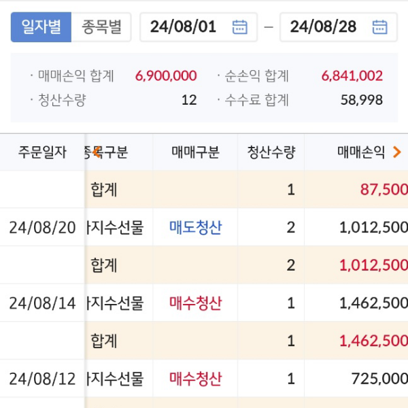The height and width of the screenshot is (408, 408).
Task: Click the 매매손익 column header
Action: 361,152
